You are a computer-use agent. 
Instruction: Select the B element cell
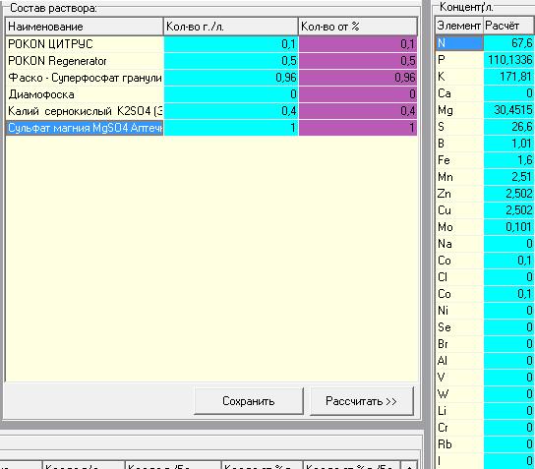coord(459,144)
